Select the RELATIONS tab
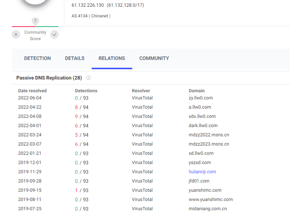The image size is (290, 215). pyautogui.click(x=112, y=58)
